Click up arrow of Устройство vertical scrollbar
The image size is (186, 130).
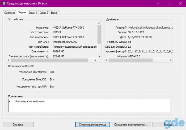pos(99,23)
